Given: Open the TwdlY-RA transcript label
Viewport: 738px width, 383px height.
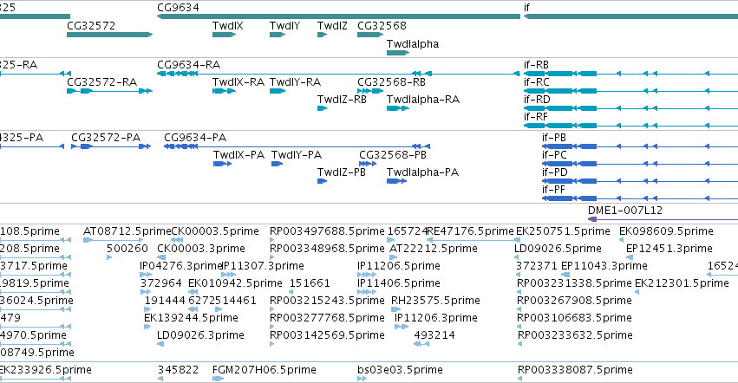Looking at the screenshot, I should point(295,81).
